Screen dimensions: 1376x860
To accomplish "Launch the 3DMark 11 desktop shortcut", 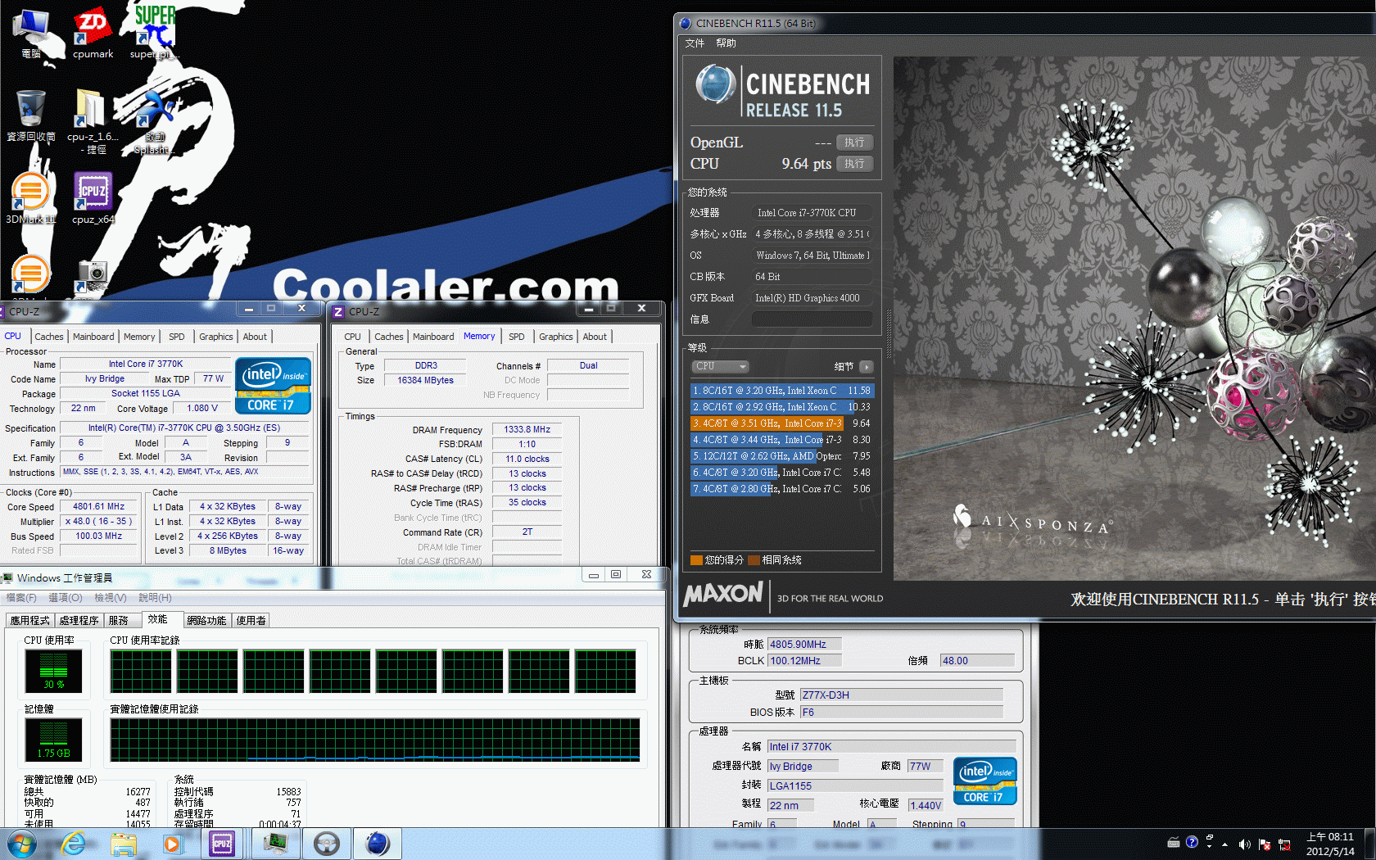I will click(x=31, y=198).
